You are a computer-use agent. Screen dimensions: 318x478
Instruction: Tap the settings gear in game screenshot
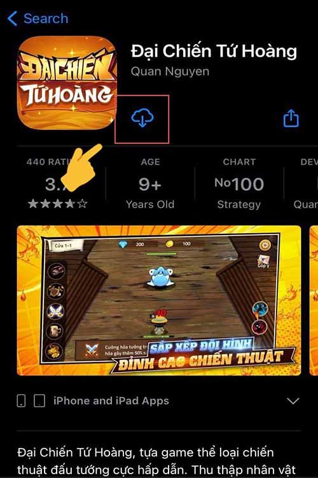pyautogui.click(x=265, y=245)
